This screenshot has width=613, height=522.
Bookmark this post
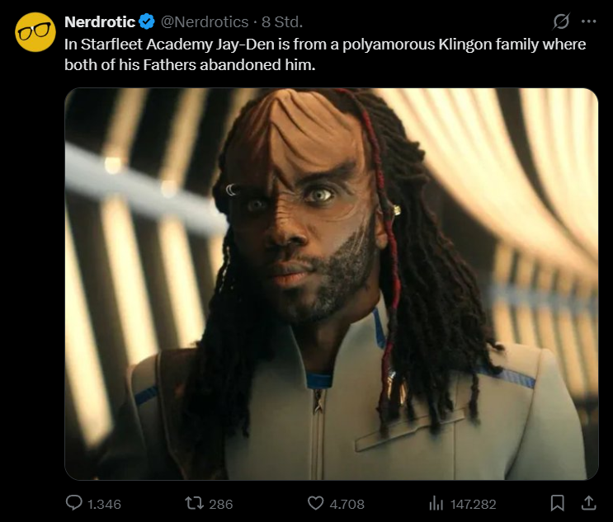(x=558, y=502)
